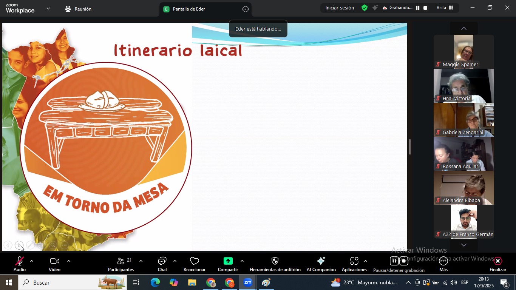Toggle the camera with Video button
This screenshot has width=516, height=290.
(54, 264)
